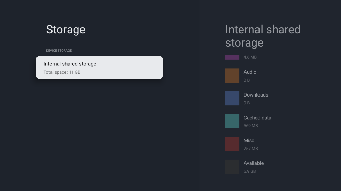The image size is (341, 191).
Task: Click the blue Downloads color square
Action: [x=232, y=98]
